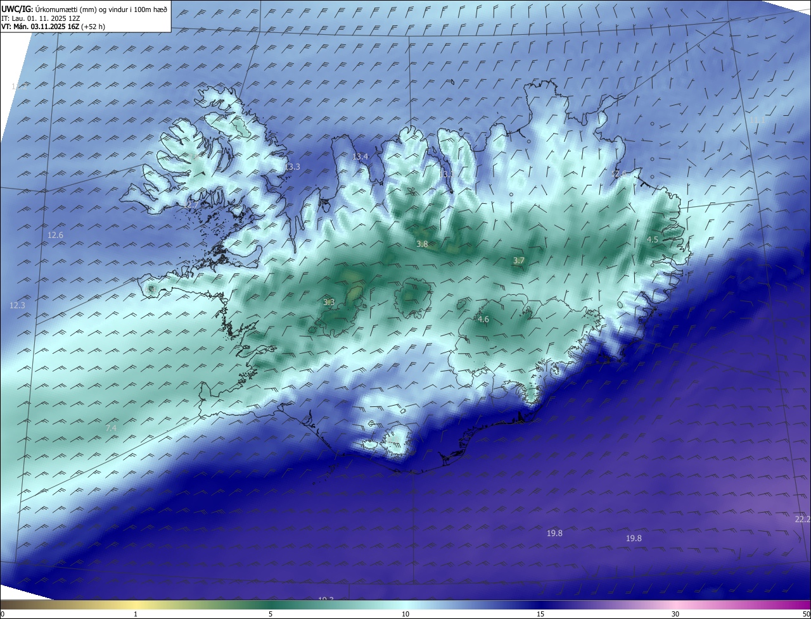Click the 13.4 value in the northern bay
Screen dimensions: 811x619
[360, 156]
